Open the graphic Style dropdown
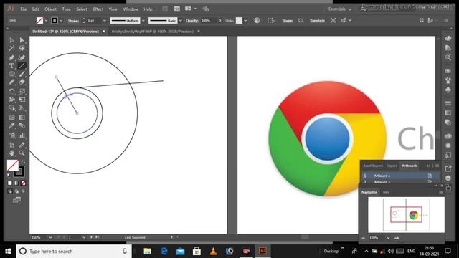The width and height of the screenshot is (459, 258). [x=245, y=21]
